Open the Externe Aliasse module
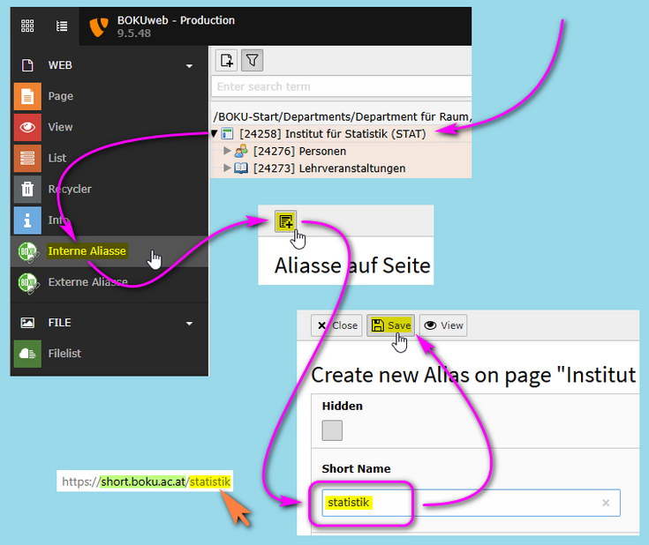 [x=109, y=282]
